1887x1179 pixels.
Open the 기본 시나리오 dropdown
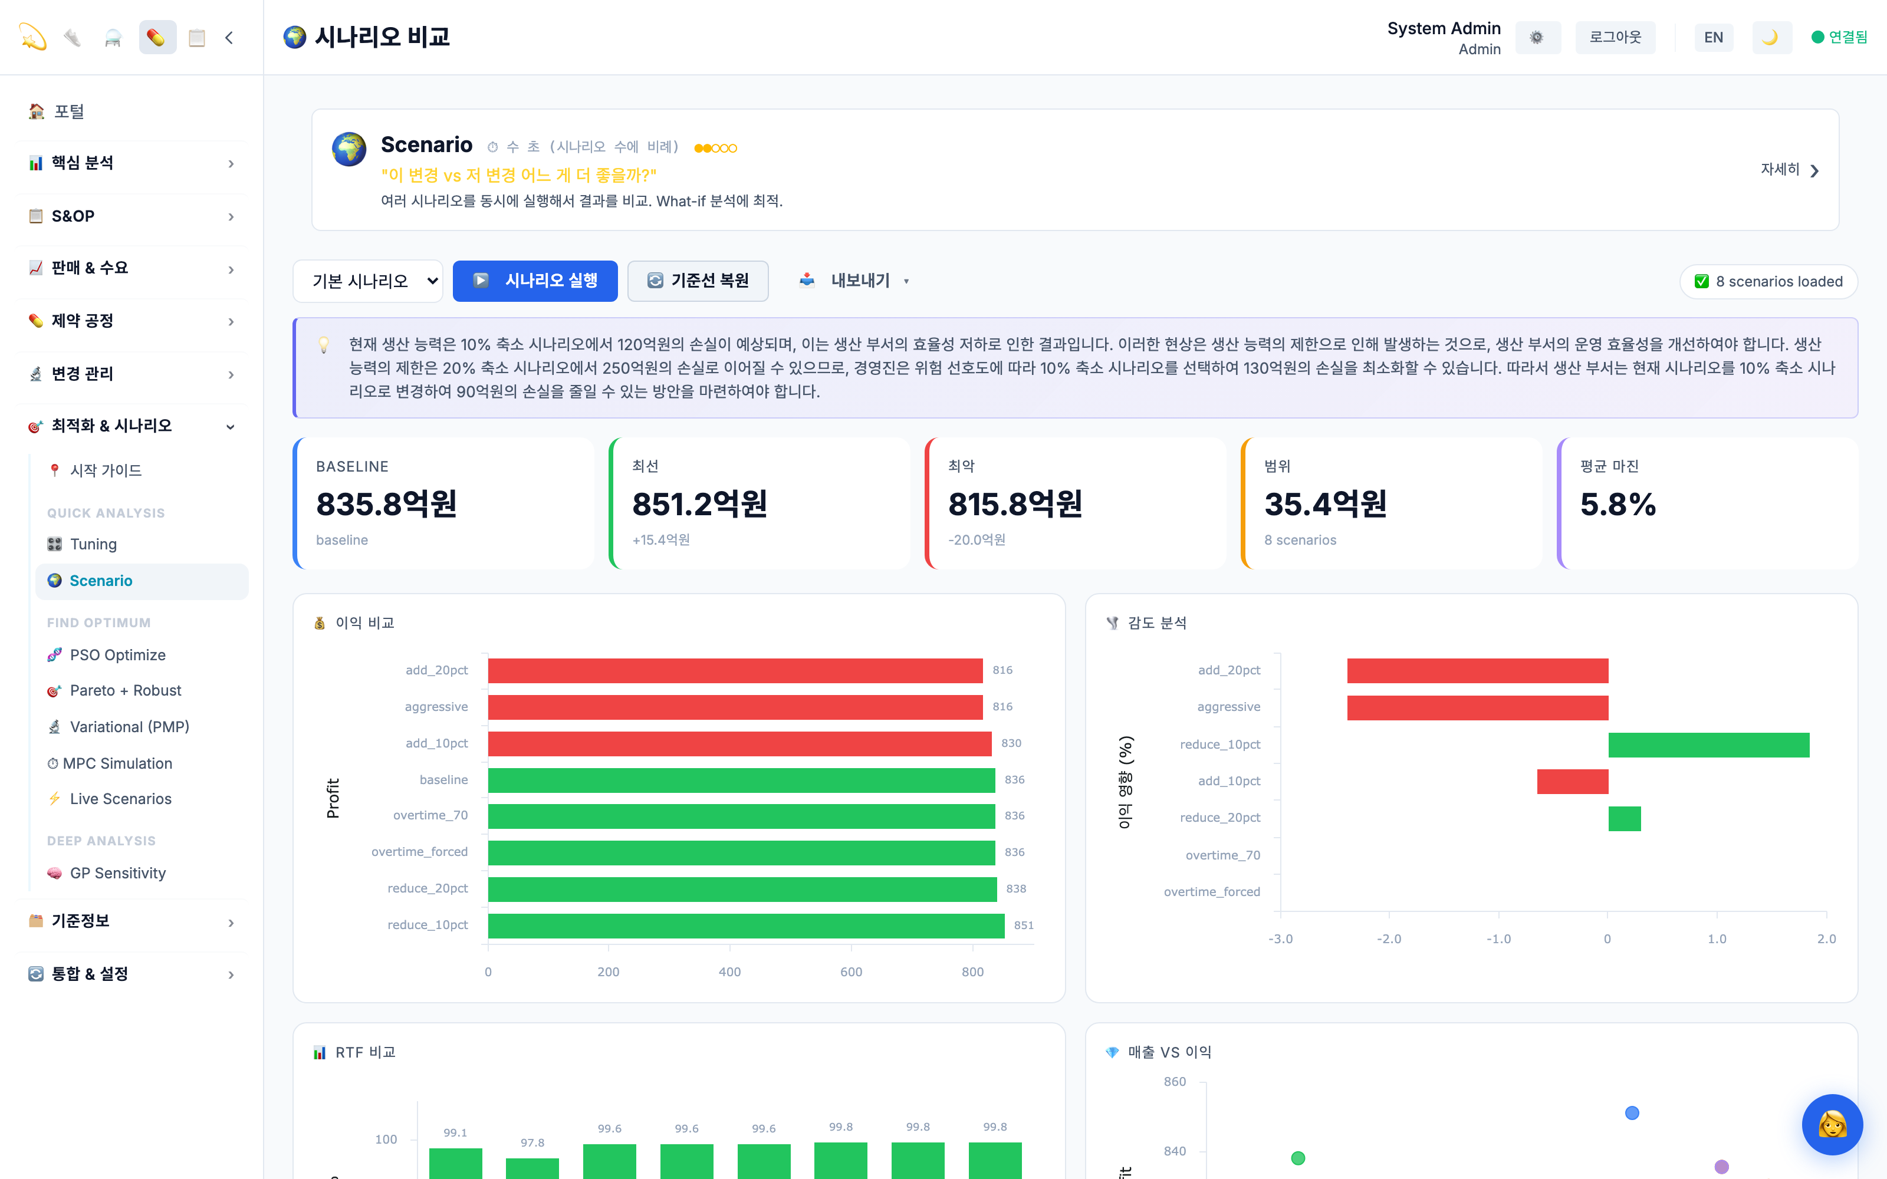(368, 281)
